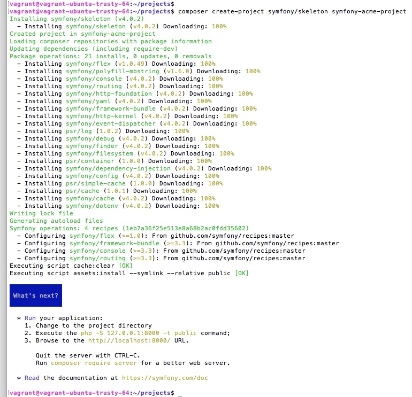Click [OK] after cache:clear script

coord(126,266)
